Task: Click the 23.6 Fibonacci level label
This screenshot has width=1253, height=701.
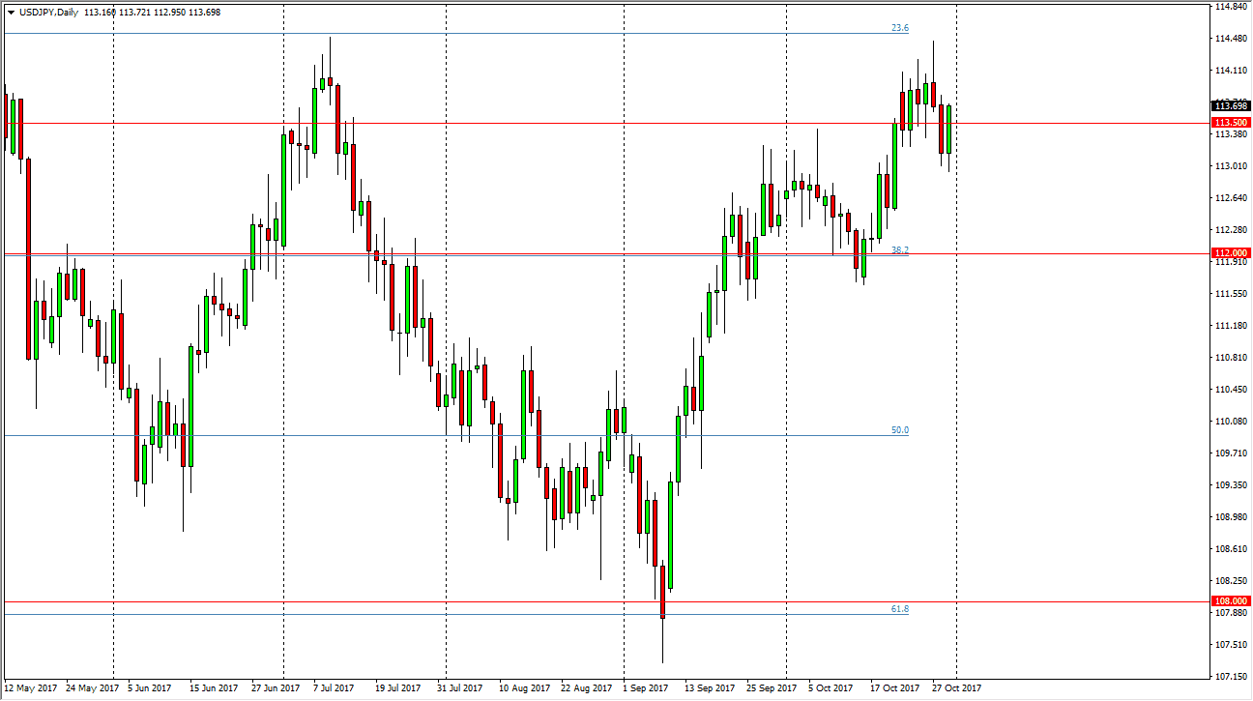Action: pos(902,28)
